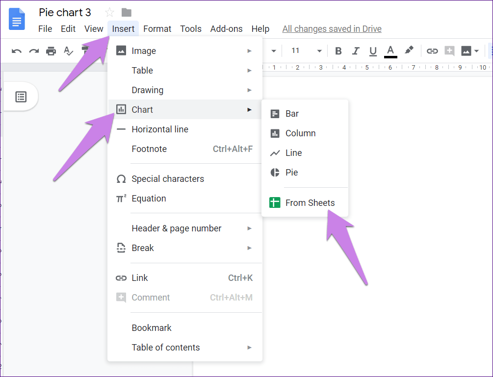
Task: Open the Add-ons menu
Action: pos(226,29)
